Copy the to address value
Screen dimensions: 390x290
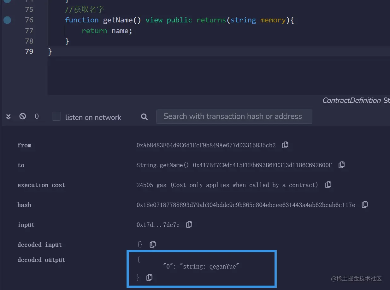pyautogui.click(x=341, y=165)
